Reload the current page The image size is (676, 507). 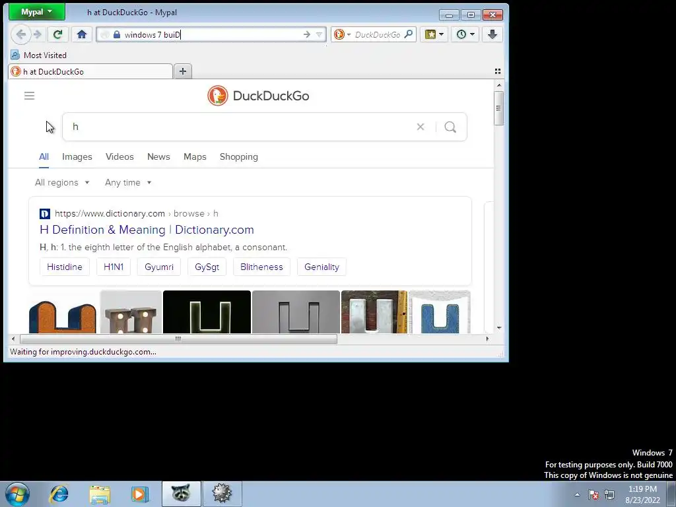(x=57, y=34)
